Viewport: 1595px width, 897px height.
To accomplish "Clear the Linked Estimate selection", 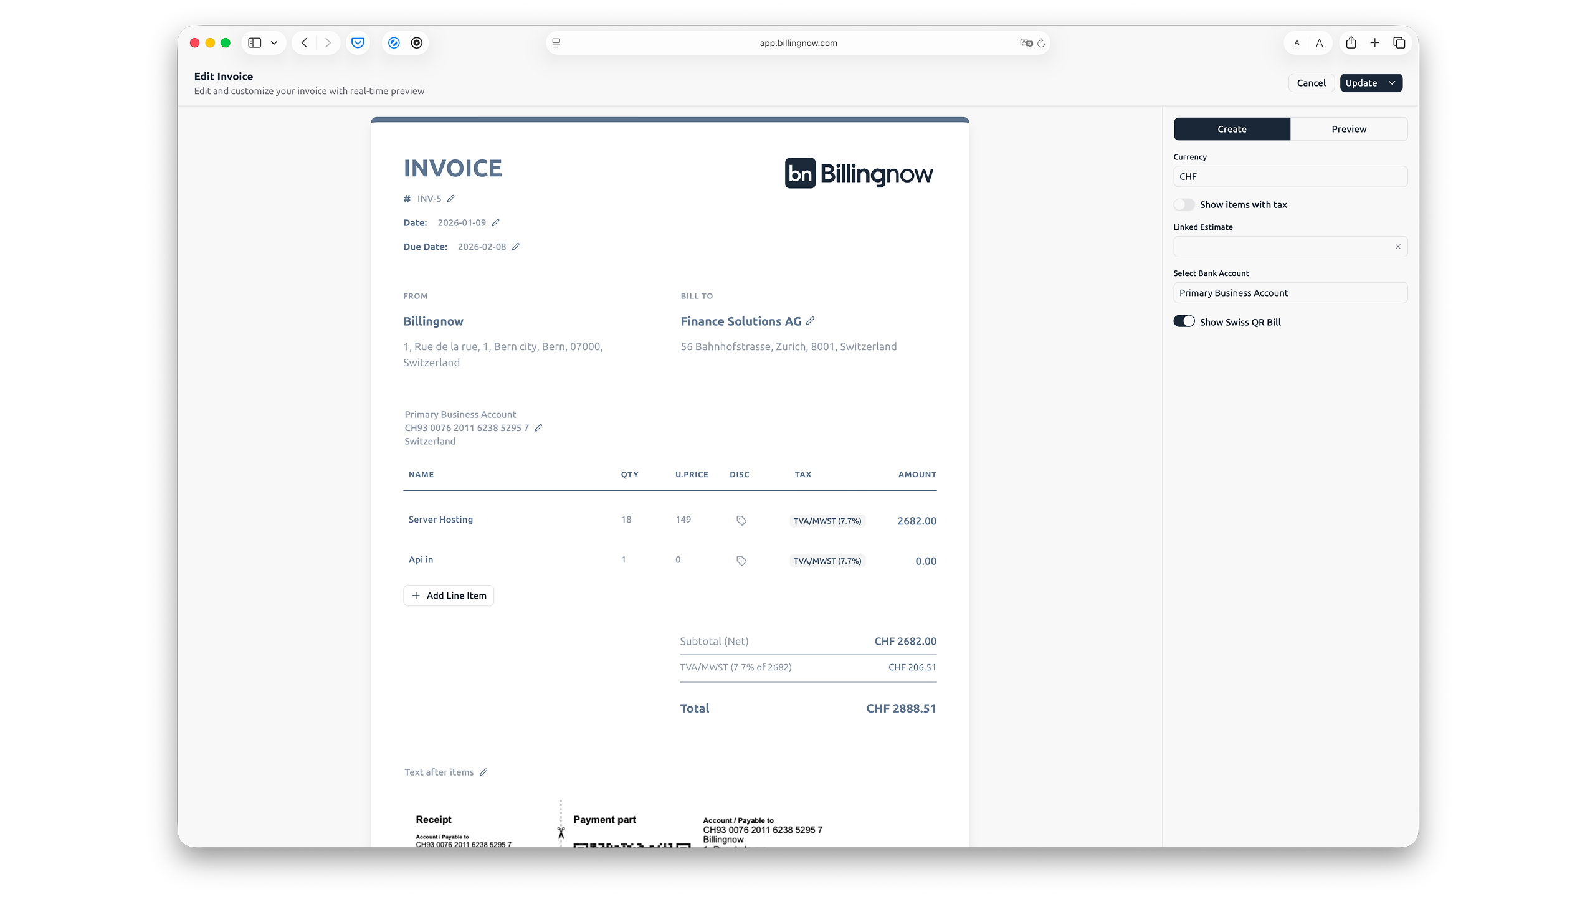I will pos(1397,247).
